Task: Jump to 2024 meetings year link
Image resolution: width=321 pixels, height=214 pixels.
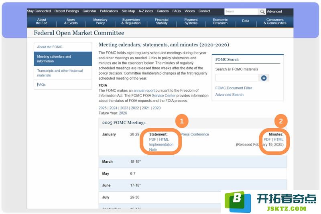Action: coord(114,108)
